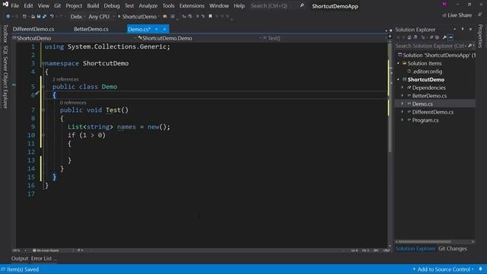Collapse the ShortcutDemo project node

399,79
